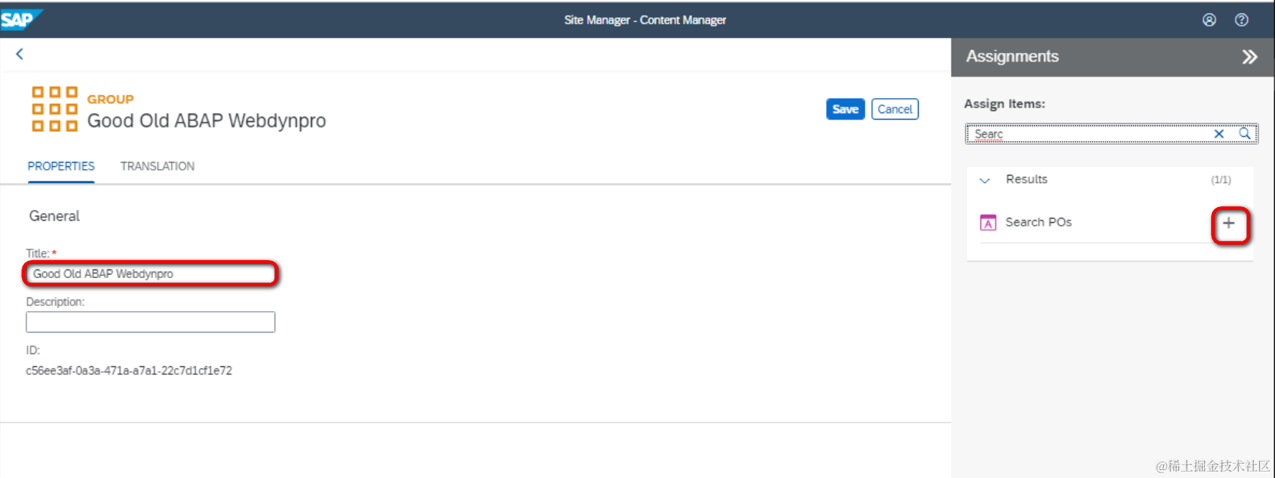Switch to the TRANSLATION tab
Viewport: 1275px width, 478px height.
pyautogui.click(x=157, y=166)
